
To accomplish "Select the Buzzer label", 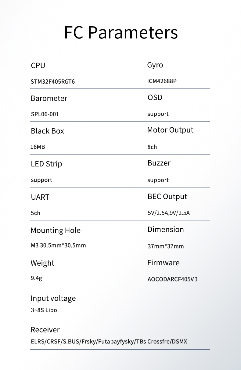I will [x=159, y=163].
